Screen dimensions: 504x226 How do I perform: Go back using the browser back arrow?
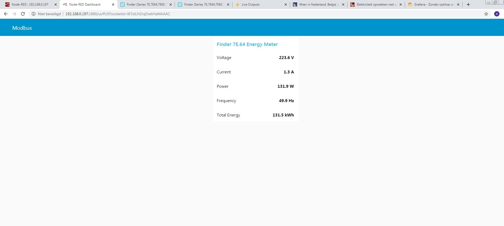(x=6, y=14)
